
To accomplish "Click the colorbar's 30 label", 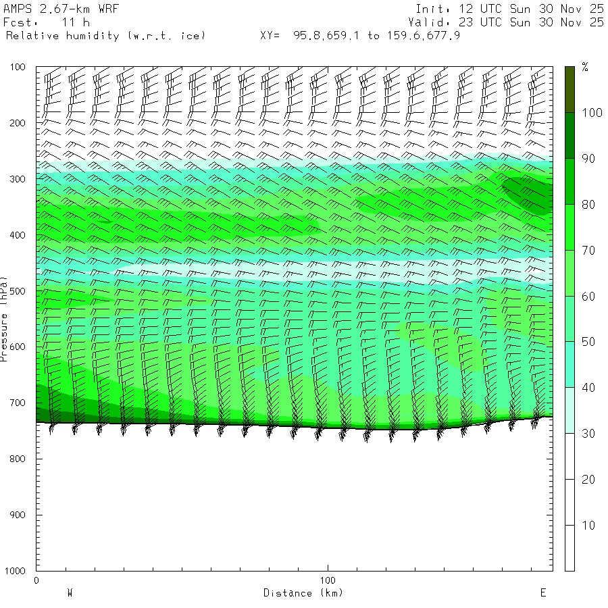I will [x=588, y=434].
